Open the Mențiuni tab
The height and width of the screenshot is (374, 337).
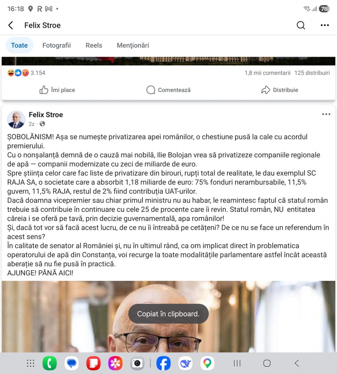(133, 45)
